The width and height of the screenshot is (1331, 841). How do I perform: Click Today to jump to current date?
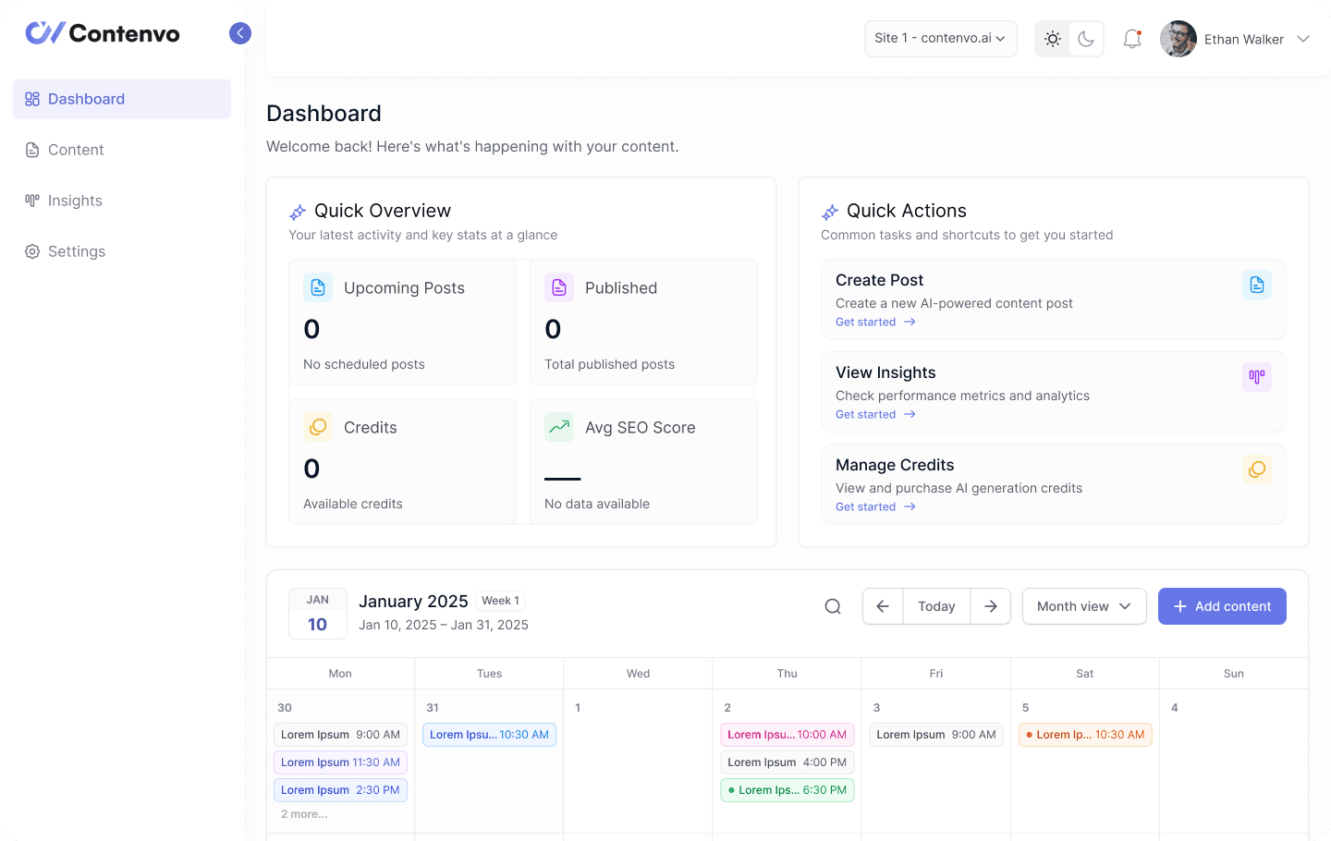936,606
